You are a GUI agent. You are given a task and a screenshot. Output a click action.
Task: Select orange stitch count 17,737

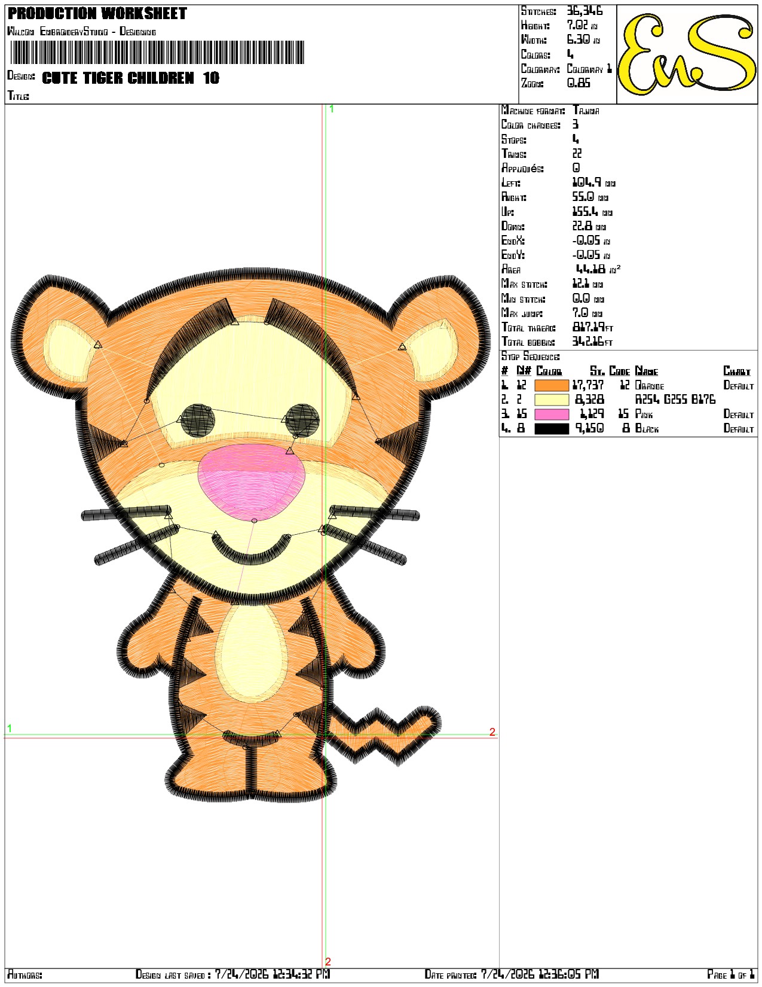tap(588, 386)
